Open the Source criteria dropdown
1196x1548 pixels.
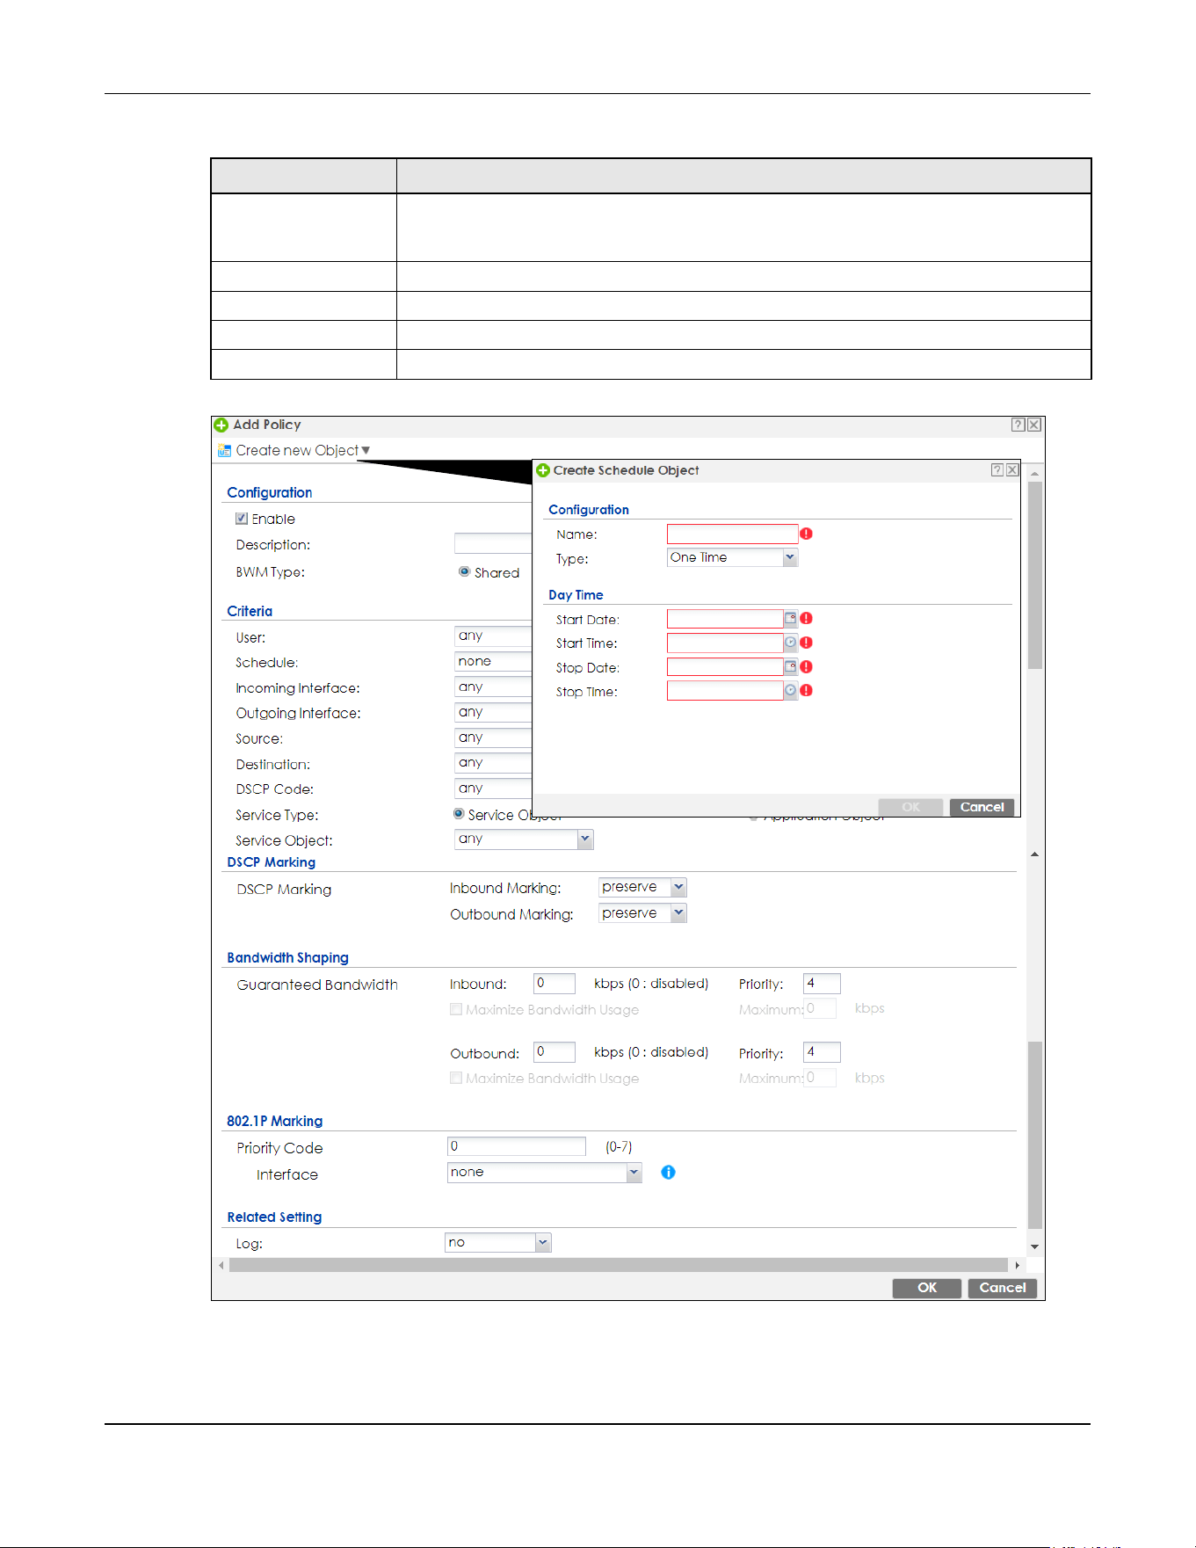[x=493, y=738]
